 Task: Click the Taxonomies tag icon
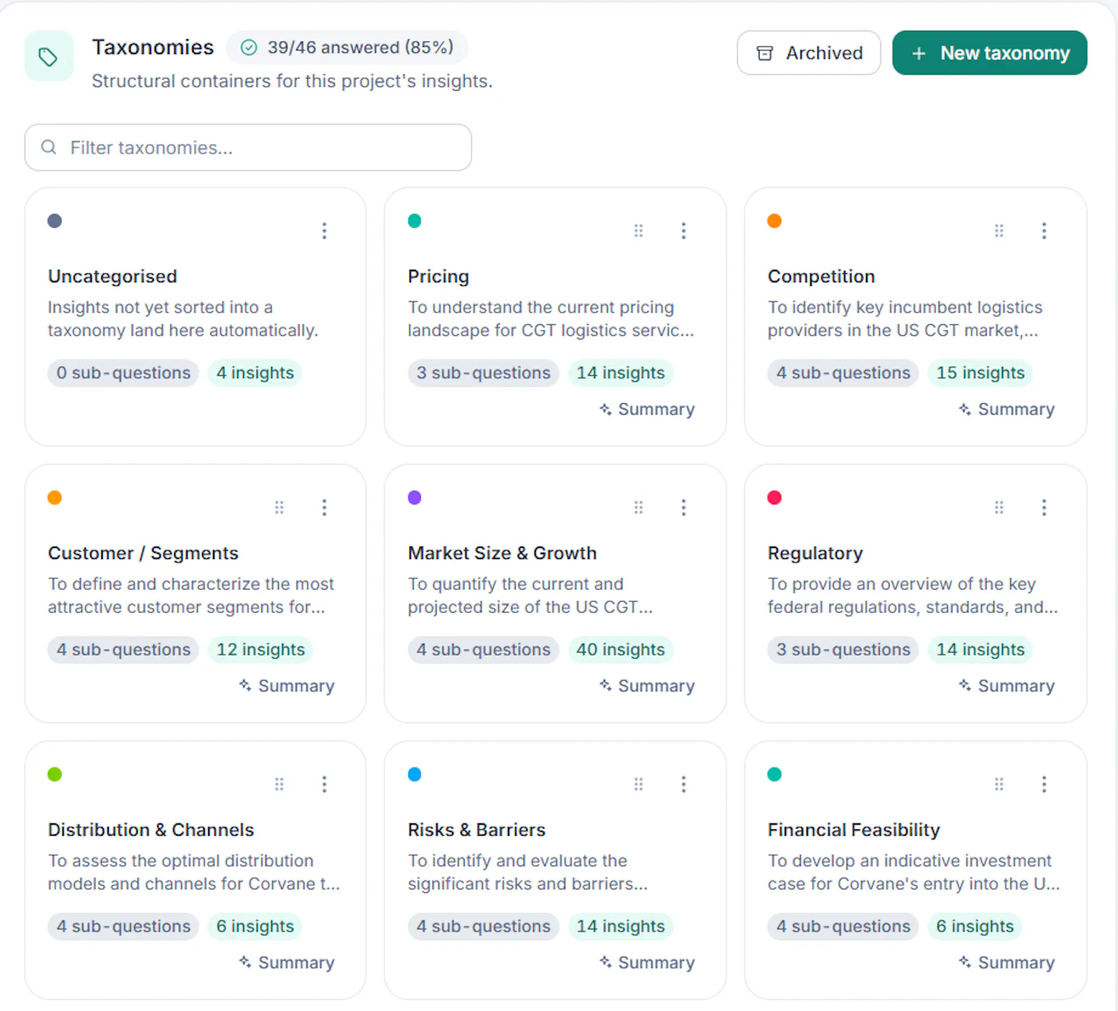48,56
